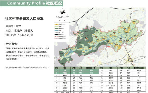Click the text 社区面积：1342.97公顷
148x93 pixels.
pyautogui.click(x=19, y=35)
